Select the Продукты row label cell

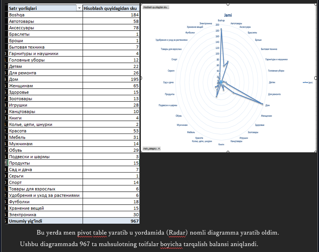click(x=45, y=163)
